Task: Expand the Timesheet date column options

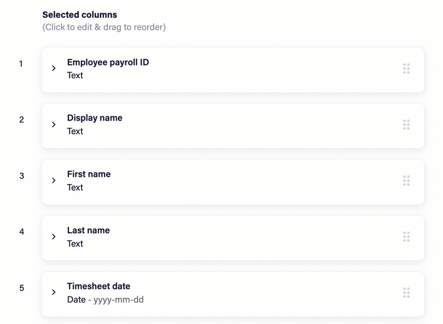Action: [54, 292]
